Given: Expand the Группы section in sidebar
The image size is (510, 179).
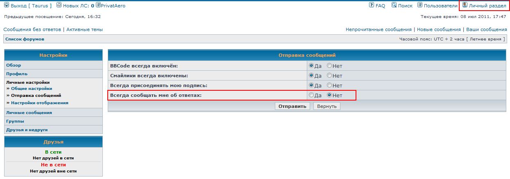Looking at the screenshot, I should [x=15, y=121].
